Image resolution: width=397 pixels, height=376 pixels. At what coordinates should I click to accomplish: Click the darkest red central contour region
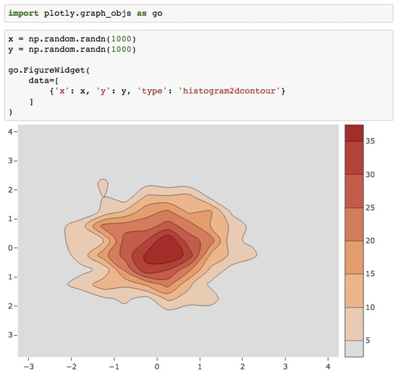(x=164, y=251)
